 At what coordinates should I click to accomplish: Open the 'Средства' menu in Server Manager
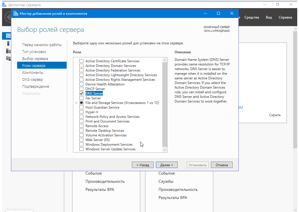[x=251, y=17]
